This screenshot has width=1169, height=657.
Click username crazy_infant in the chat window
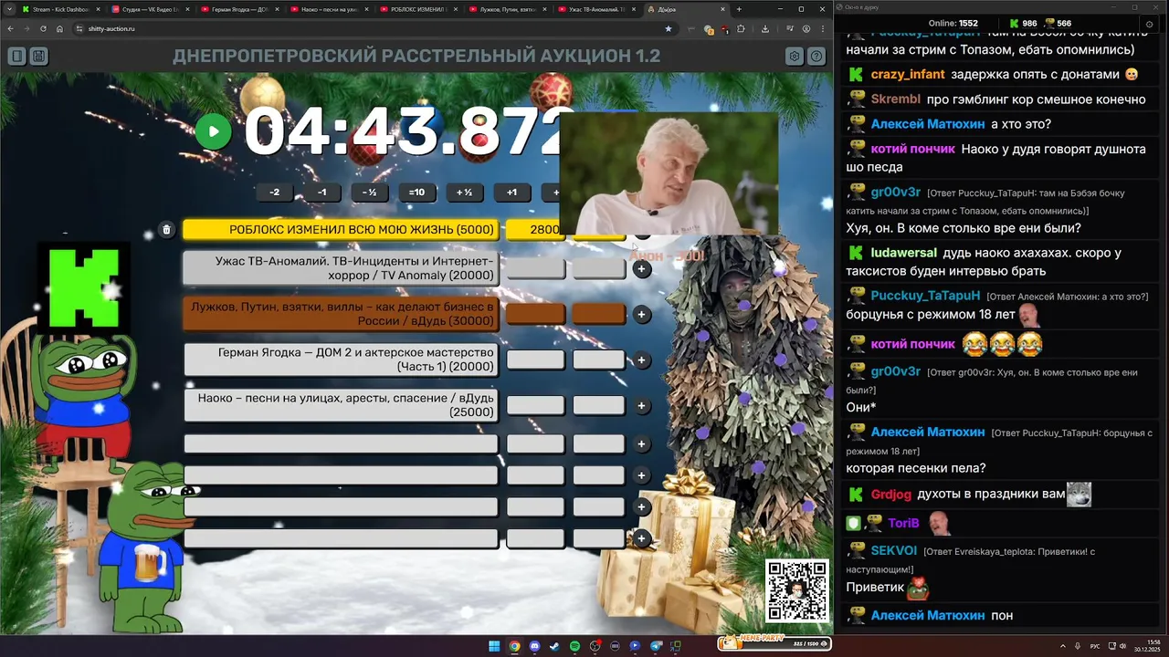point(908,74)
